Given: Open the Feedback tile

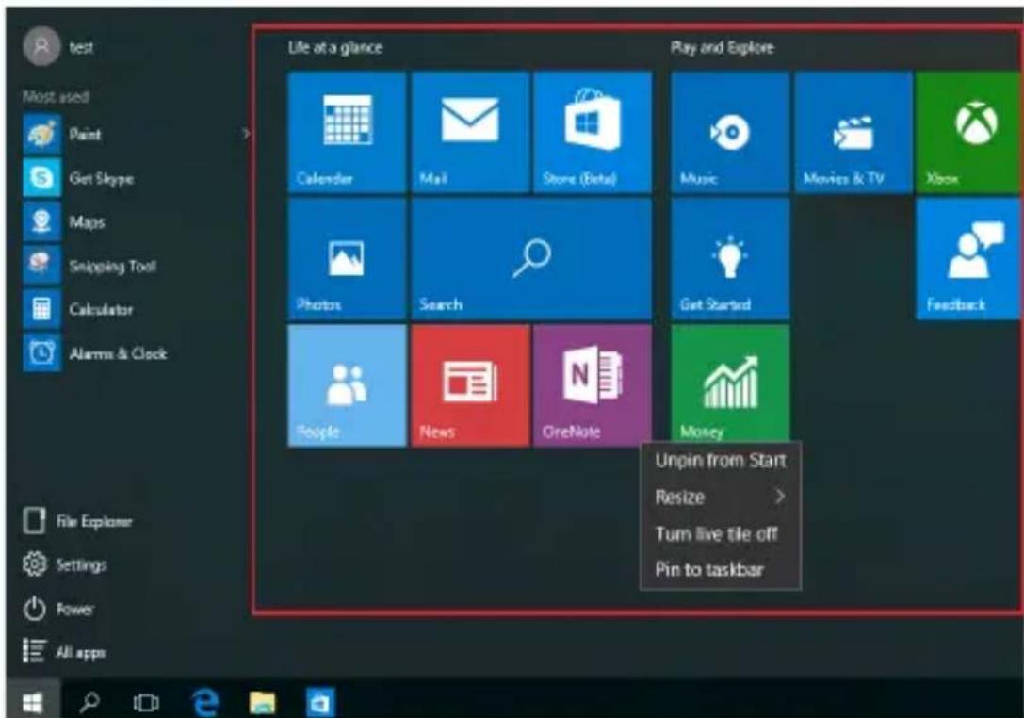Looking at the screenshot, I should [969, 259].
